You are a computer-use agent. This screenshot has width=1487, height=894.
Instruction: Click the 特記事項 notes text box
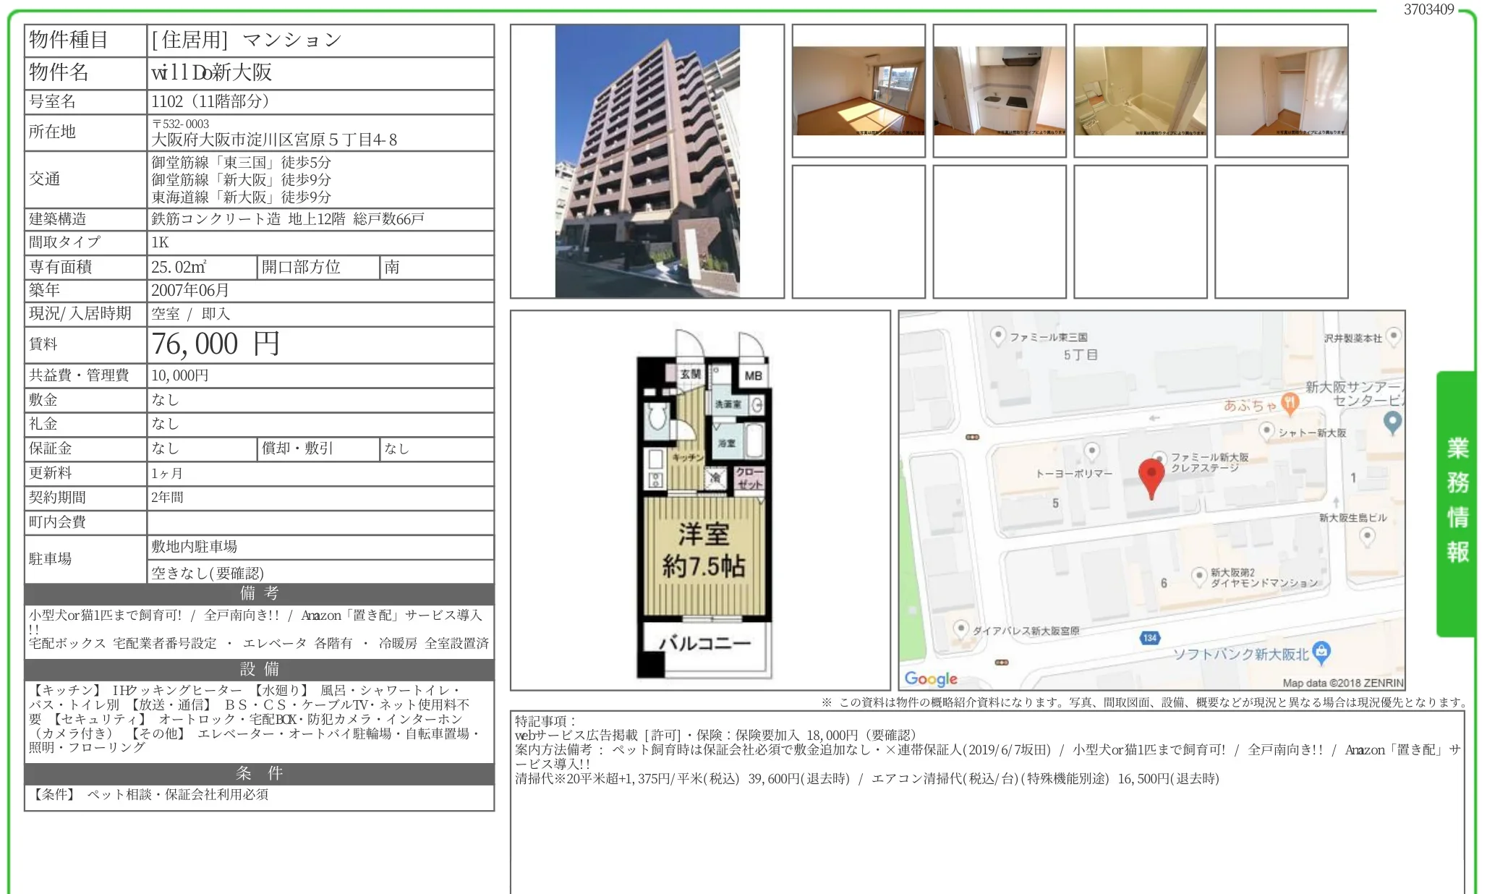(987, 801)
